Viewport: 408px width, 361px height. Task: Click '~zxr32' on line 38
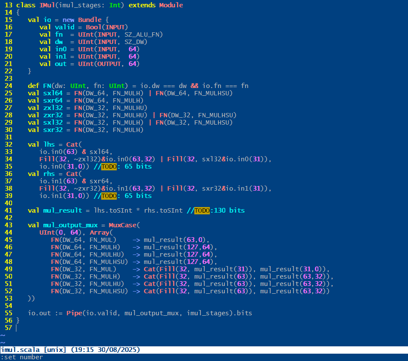(x=86, y=188)
